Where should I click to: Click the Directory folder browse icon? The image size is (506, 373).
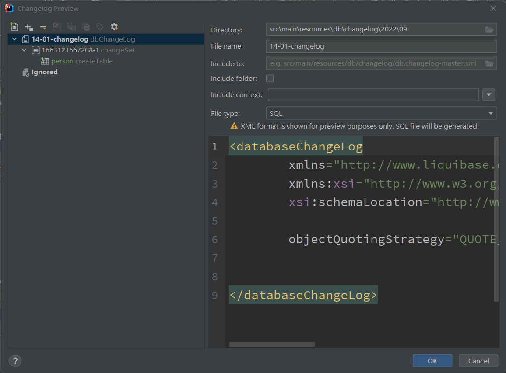pyautogui.click(x=489, y=29)
